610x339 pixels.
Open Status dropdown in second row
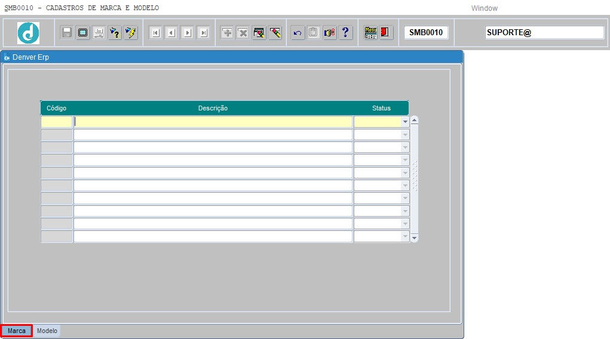click(x=405, y=135)
